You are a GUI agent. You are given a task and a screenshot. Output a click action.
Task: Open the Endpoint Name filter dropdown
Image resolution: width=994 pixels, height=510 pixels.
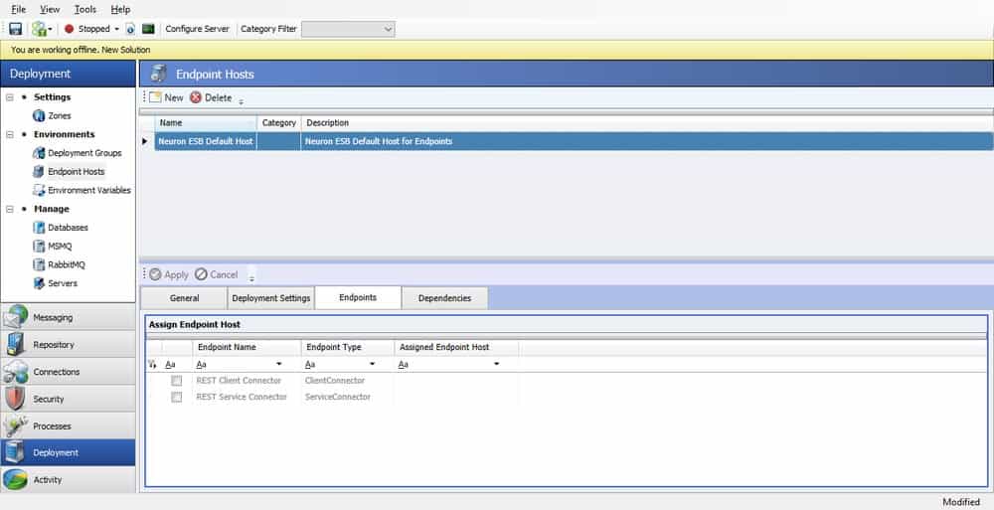click(x=279, y=364)
